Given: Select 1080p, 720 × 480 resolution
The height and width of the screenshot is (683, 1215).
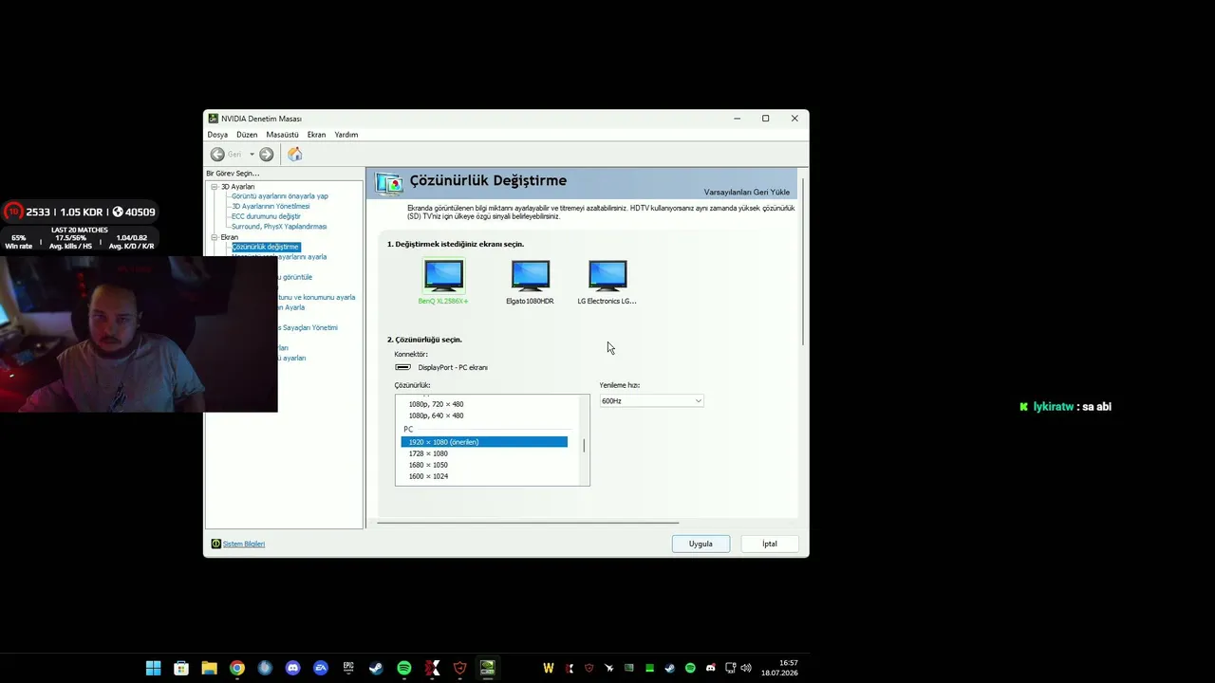Looking at the screenshot, I should [436, 404].
